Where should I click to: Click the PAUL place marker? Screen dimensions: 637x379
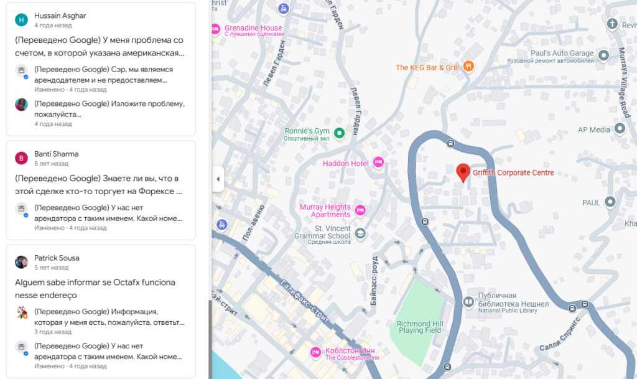[610, 202]
